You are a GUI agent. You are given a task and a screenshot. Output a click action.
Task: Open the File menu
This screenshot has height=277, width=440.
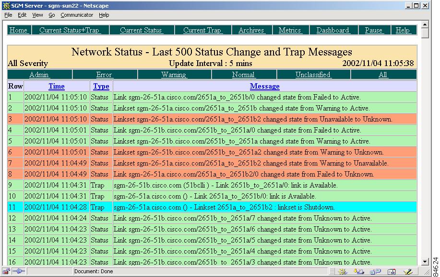[8, 15]
